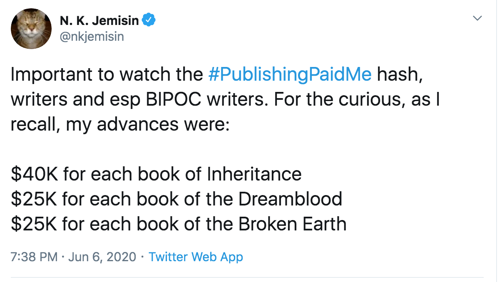Screen dimensions: 502x282
Task: Open the @nkjemisin handle link
Action: [x=92, y=37]
